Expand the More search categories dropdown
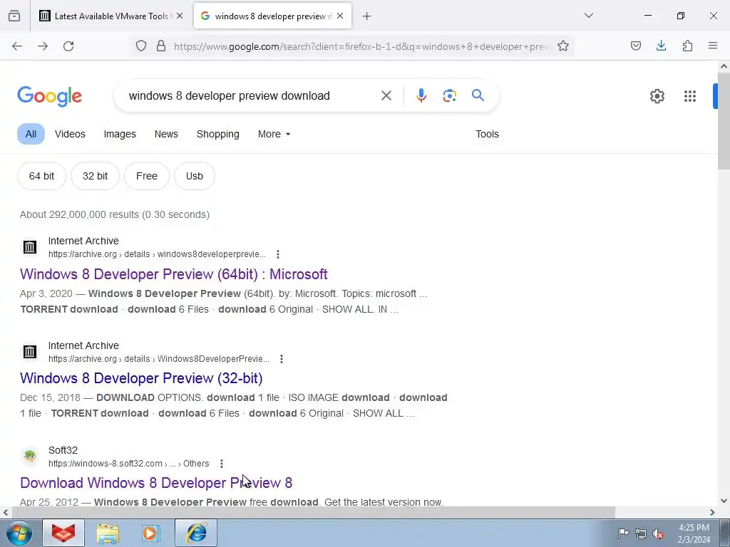This screenshot has width=730, height=547. click(x=274, y=134)
